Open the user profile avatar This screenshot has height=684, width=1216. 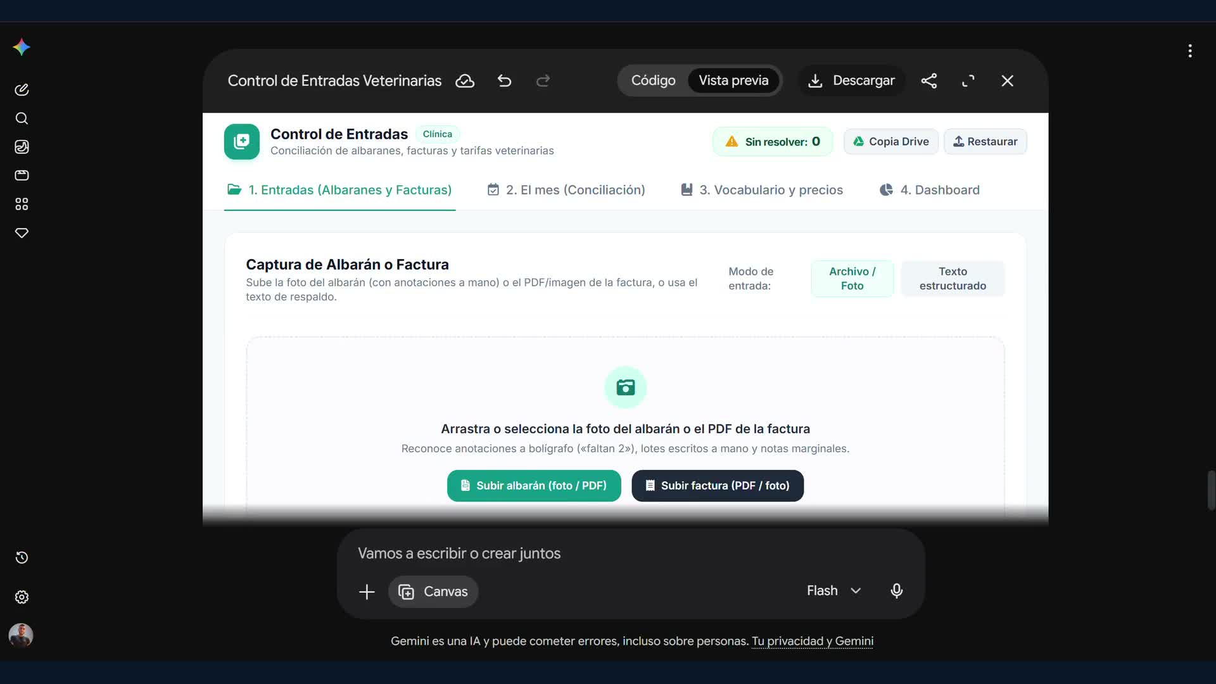click(21, 635)
